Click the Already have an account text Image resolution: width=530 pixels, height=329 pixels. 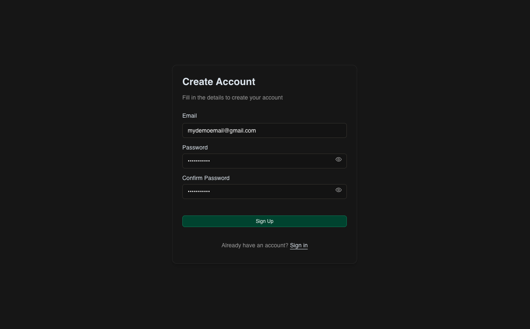click(254, 245)
